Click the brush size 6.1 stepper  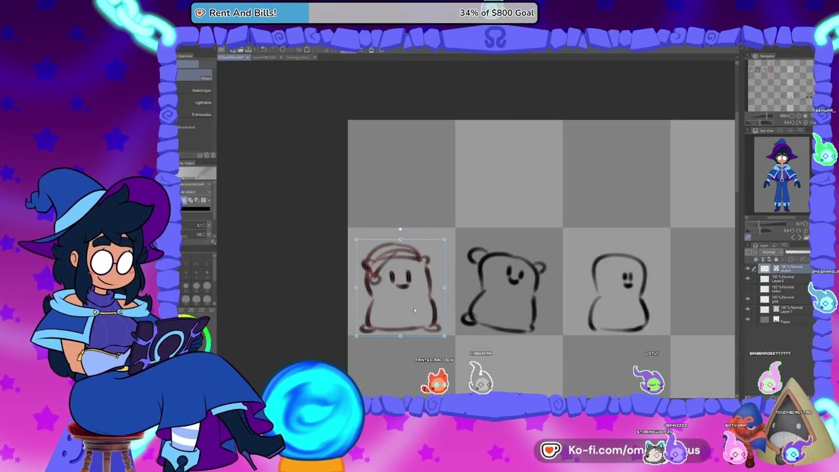205,226
